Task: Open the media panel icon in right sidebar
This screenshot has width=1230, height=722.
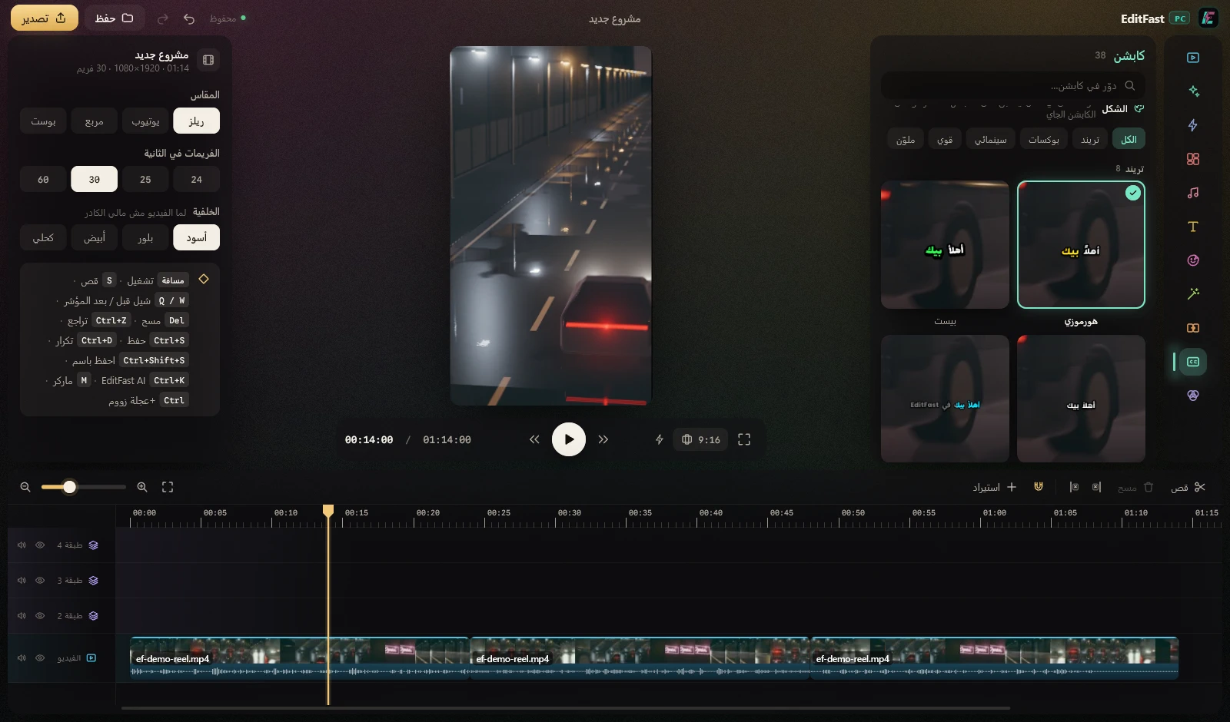Action: 1192,58
